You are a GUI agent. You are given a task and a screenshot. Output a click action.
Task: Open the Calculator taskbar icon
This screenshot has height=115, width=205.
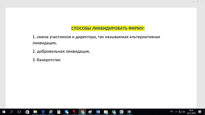click(x=59, y=112)
